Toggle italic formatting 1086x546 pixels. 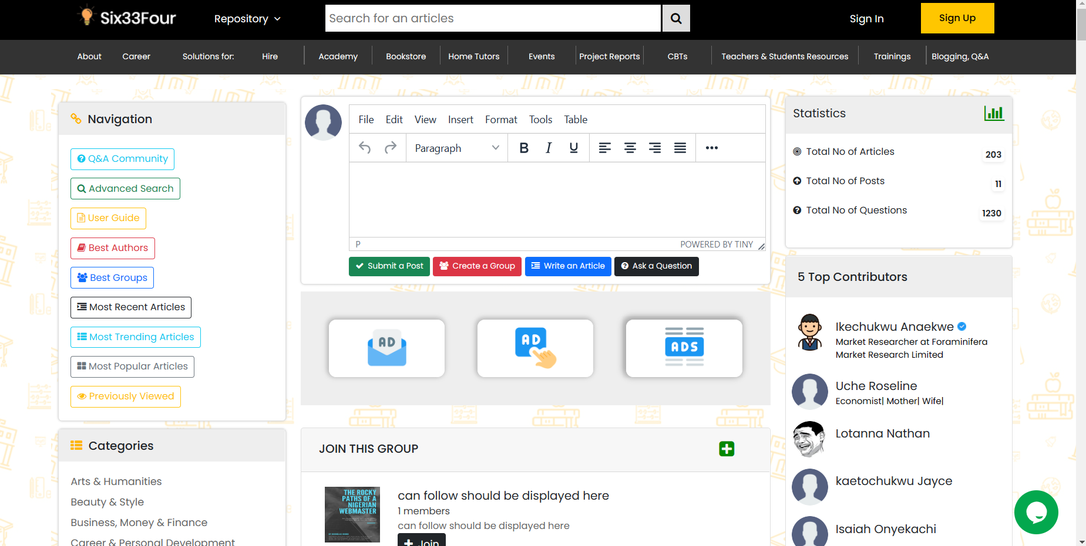pyautogui.click(x=549, y=148)
